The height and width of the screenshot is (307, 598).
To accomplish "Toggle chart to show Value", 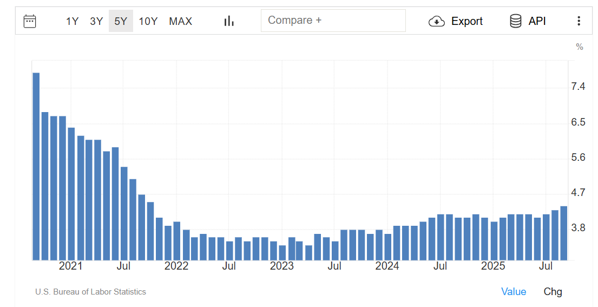I will coord(514,291).
